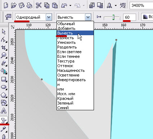Click the Export icon
The width and height of the screenshot is (153, 139).
pos(100,5)
